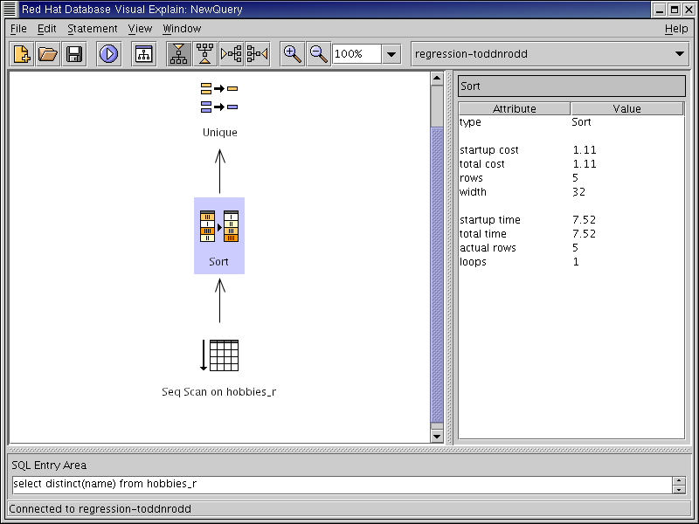Screen dimensions: 699x524
Task: Click the Open folder toolbar icon
Action: (x=48, y=54)
